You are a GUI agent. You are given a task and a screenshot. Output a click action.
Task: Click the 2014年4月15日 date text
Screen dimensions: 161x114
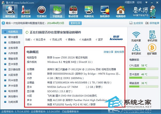pos(56,23)
